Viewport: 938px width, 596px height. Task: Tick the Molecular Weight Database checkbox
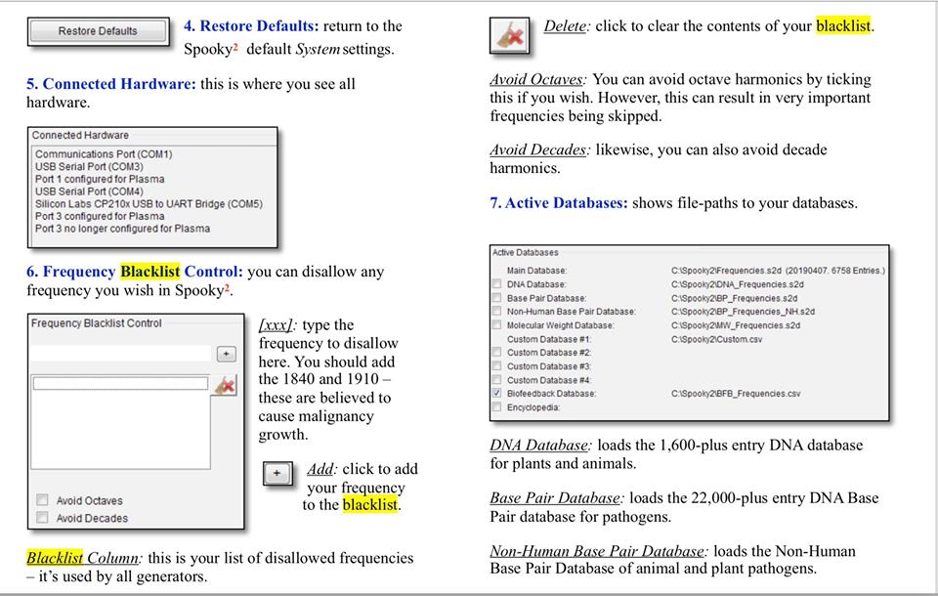pos(497,325)
